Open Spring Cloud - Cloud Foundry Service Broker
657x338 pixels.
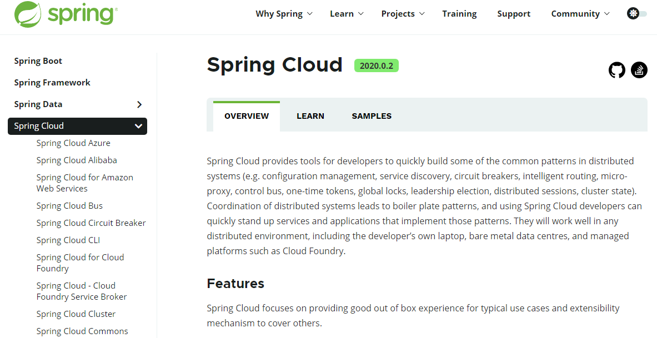coord(82,291)
